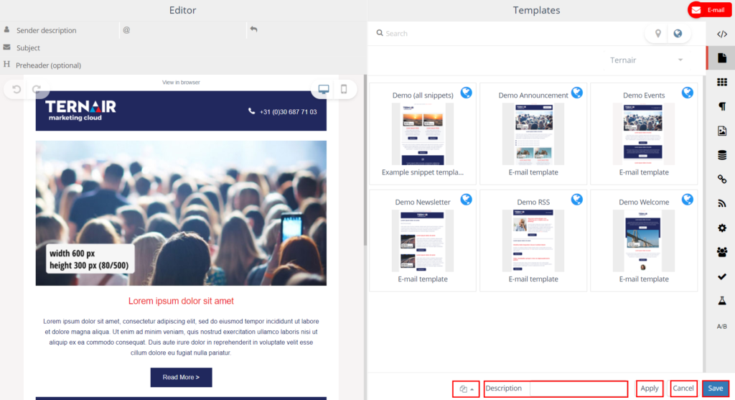Click the Ternair marketing cloud logo

[x=80, y=111]
